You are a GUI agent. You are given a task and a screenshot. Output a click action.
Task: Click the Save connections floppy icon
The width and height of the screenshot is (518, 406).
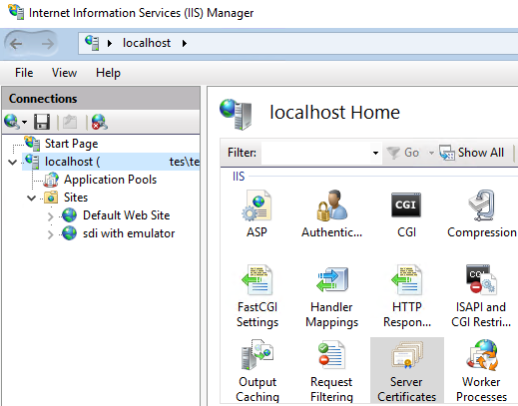coord(42,122)
